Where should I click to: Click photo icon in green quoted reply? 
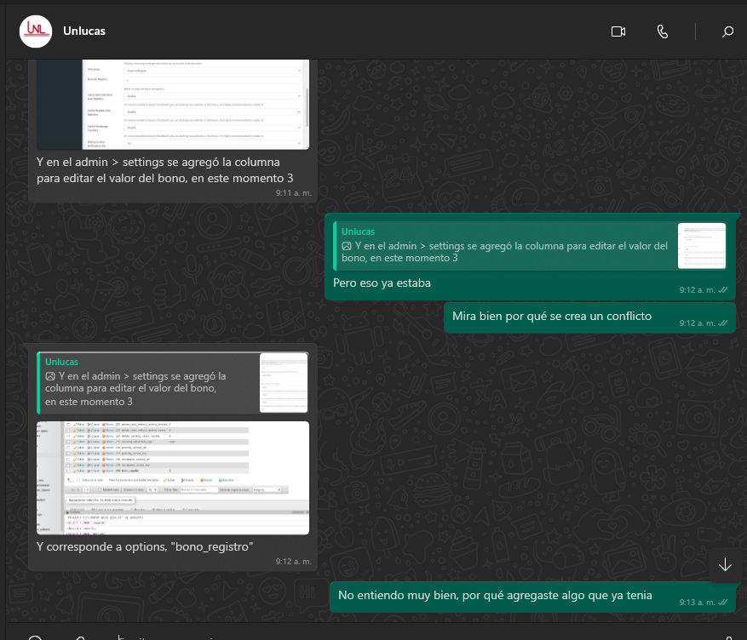347,246
